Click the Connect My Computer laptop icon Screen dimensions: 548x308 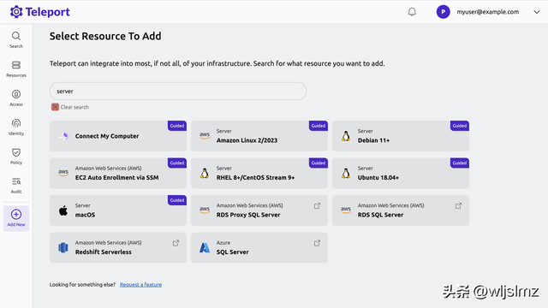click(x=63, y=136)
